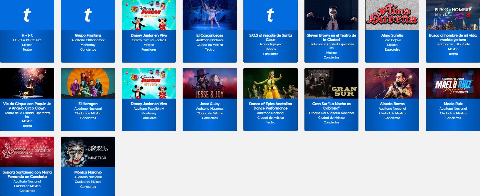Open Dance of Epics Anatolian Dance Performance title

click(270, 106)
